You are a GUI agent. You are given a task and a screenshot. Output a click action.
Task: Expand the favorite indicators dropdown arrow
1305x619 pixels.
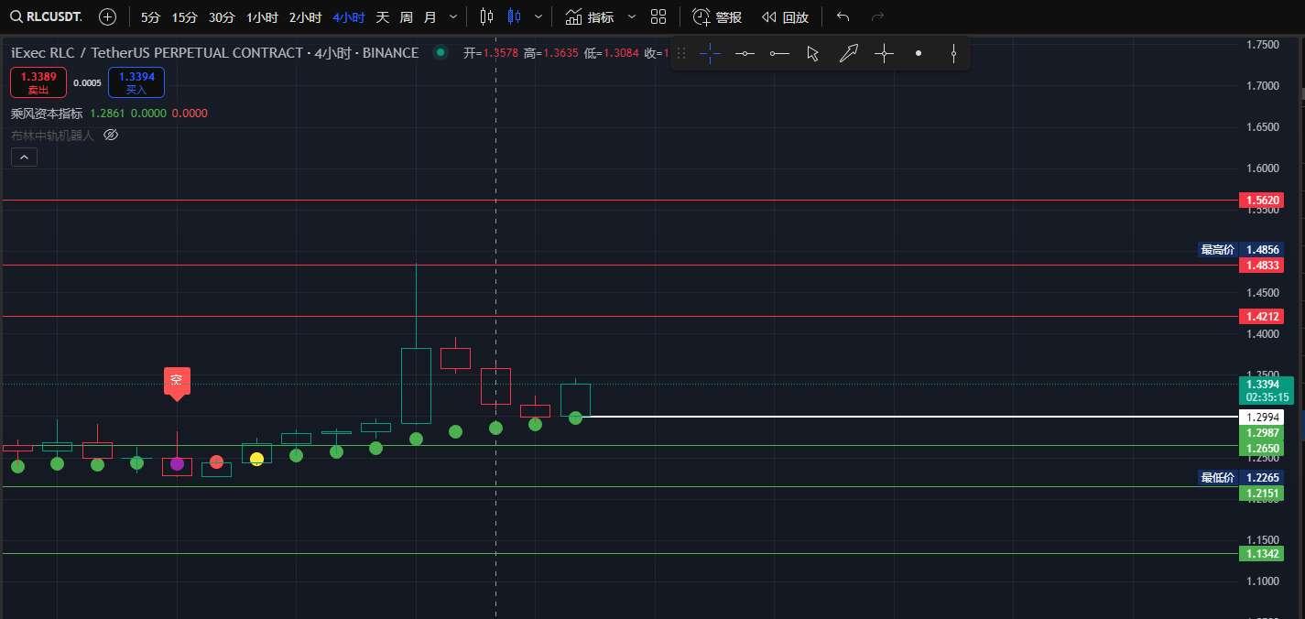[x=632, y=17]
